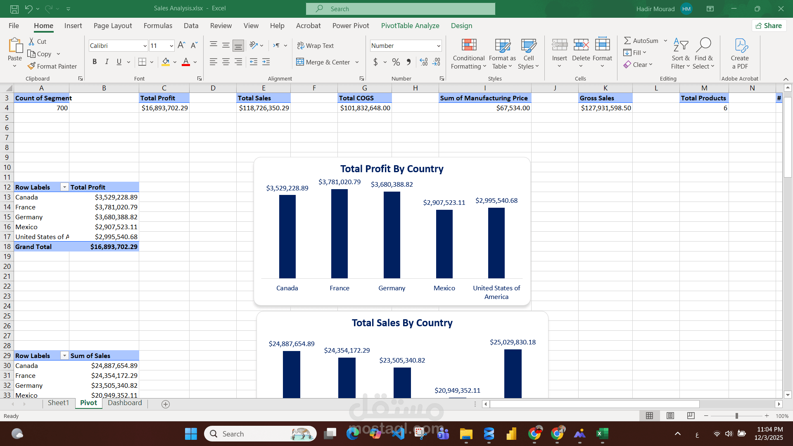Open the Number format dropdown
This screenshot has height=446, width=793.
coord(438,46)
